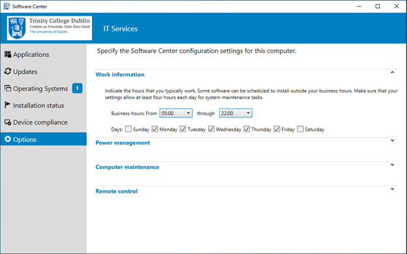Tick the Saturday checkbox
Viewport: 407px width, 254px height.
tap(300, 129)
